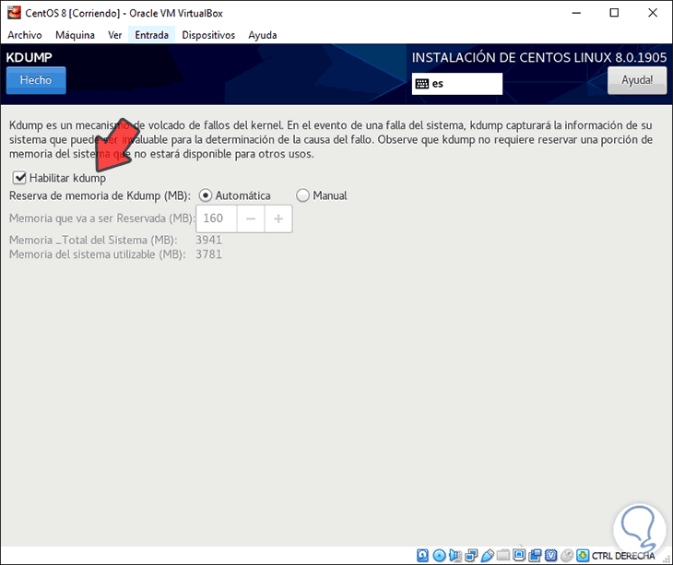Click the host key green arrow icon
The width and height of the screenshot is (673, 565).
(583, 556)
